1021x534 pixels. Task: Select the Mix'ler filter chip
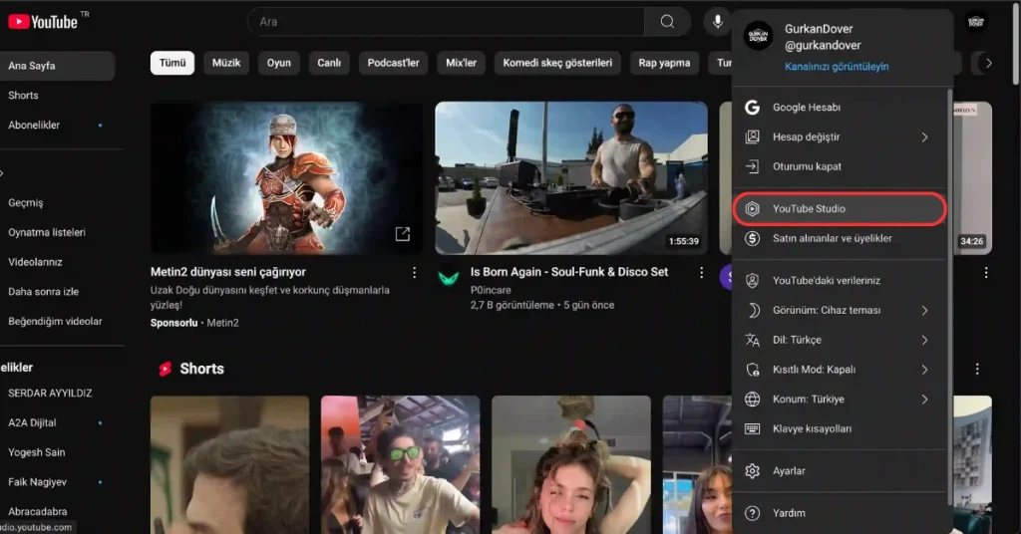461,63
